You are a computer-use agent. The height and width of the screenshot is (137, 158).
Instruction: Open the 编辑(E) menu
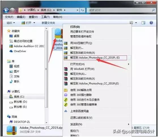tap(21, 17)
